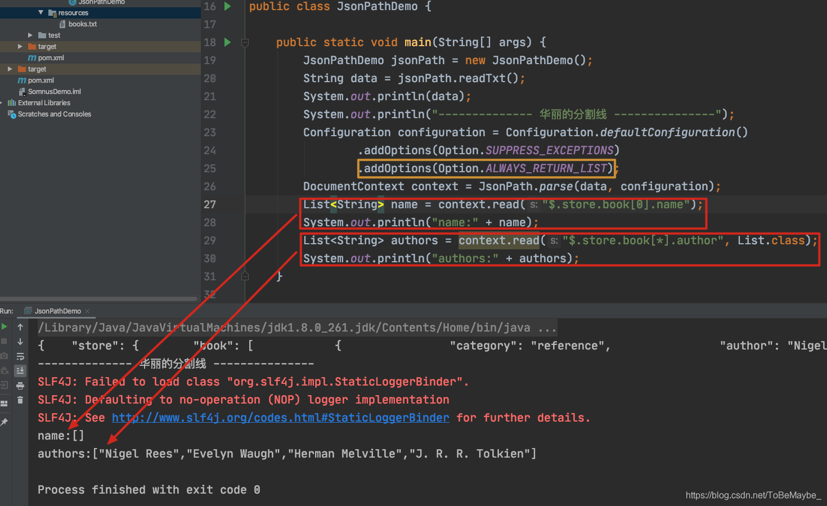This screenshot has width=827, height=506.
Task: Place cursor on line 27 number
Action: point(210,204)
